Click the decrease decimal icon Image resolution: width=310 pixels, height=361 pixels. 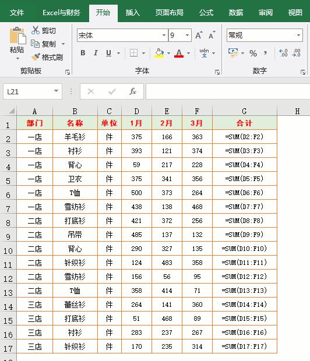(296, 53)
